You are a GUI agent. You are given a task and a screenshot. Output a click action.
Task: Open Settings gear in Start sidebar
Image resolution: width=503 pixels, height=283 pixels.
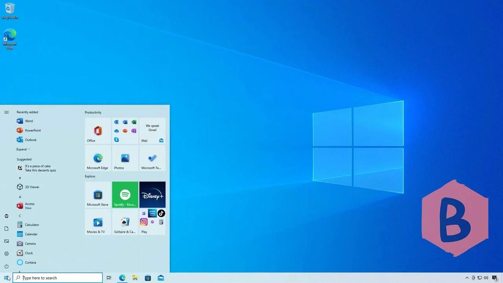click(6, 254)
